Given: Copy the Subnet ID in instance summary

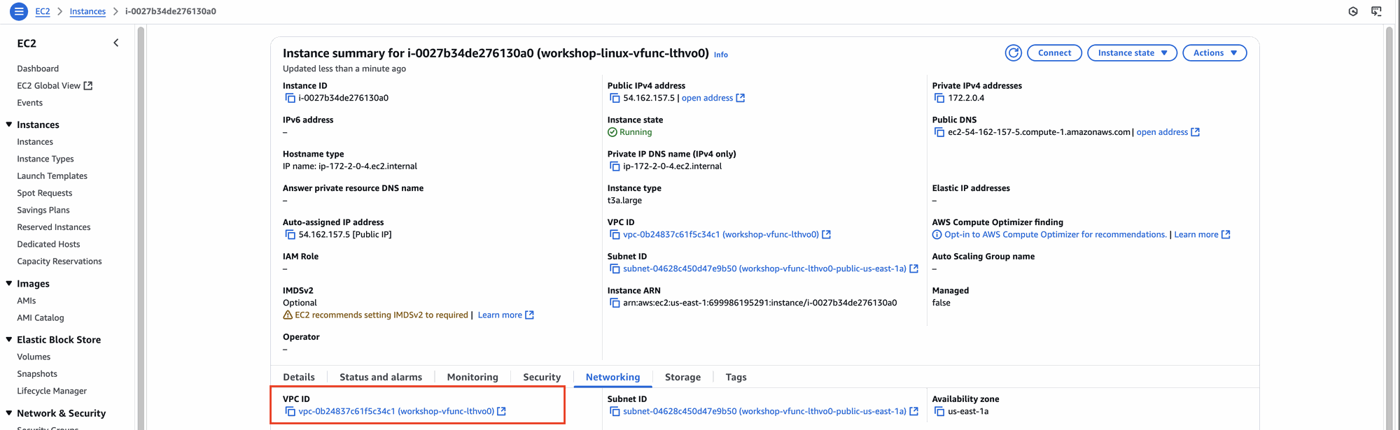Looking at the screenshot, I should pos(615,269).
